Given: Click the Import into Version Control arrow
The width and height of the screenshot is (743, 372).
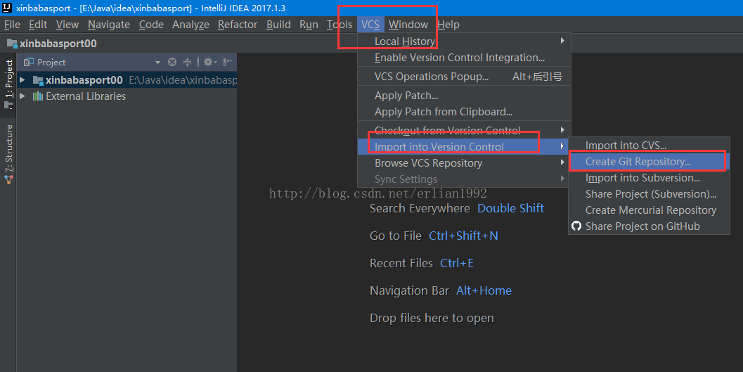Looking at the screenshot, I should tap(562, 146).
